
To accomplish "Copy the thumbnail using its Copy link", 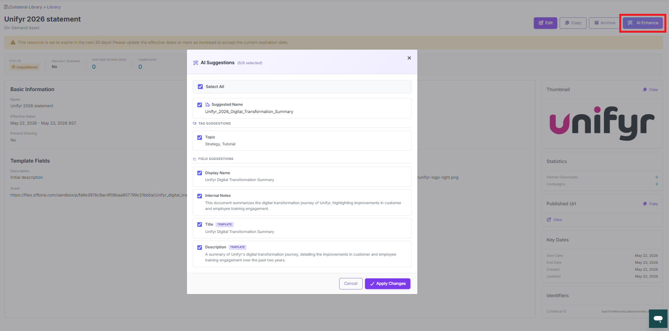I will coord(651,90).
